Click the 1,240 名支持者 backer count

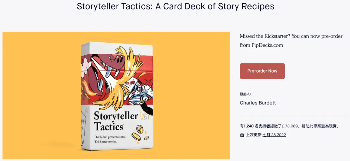tap(254, 126)
